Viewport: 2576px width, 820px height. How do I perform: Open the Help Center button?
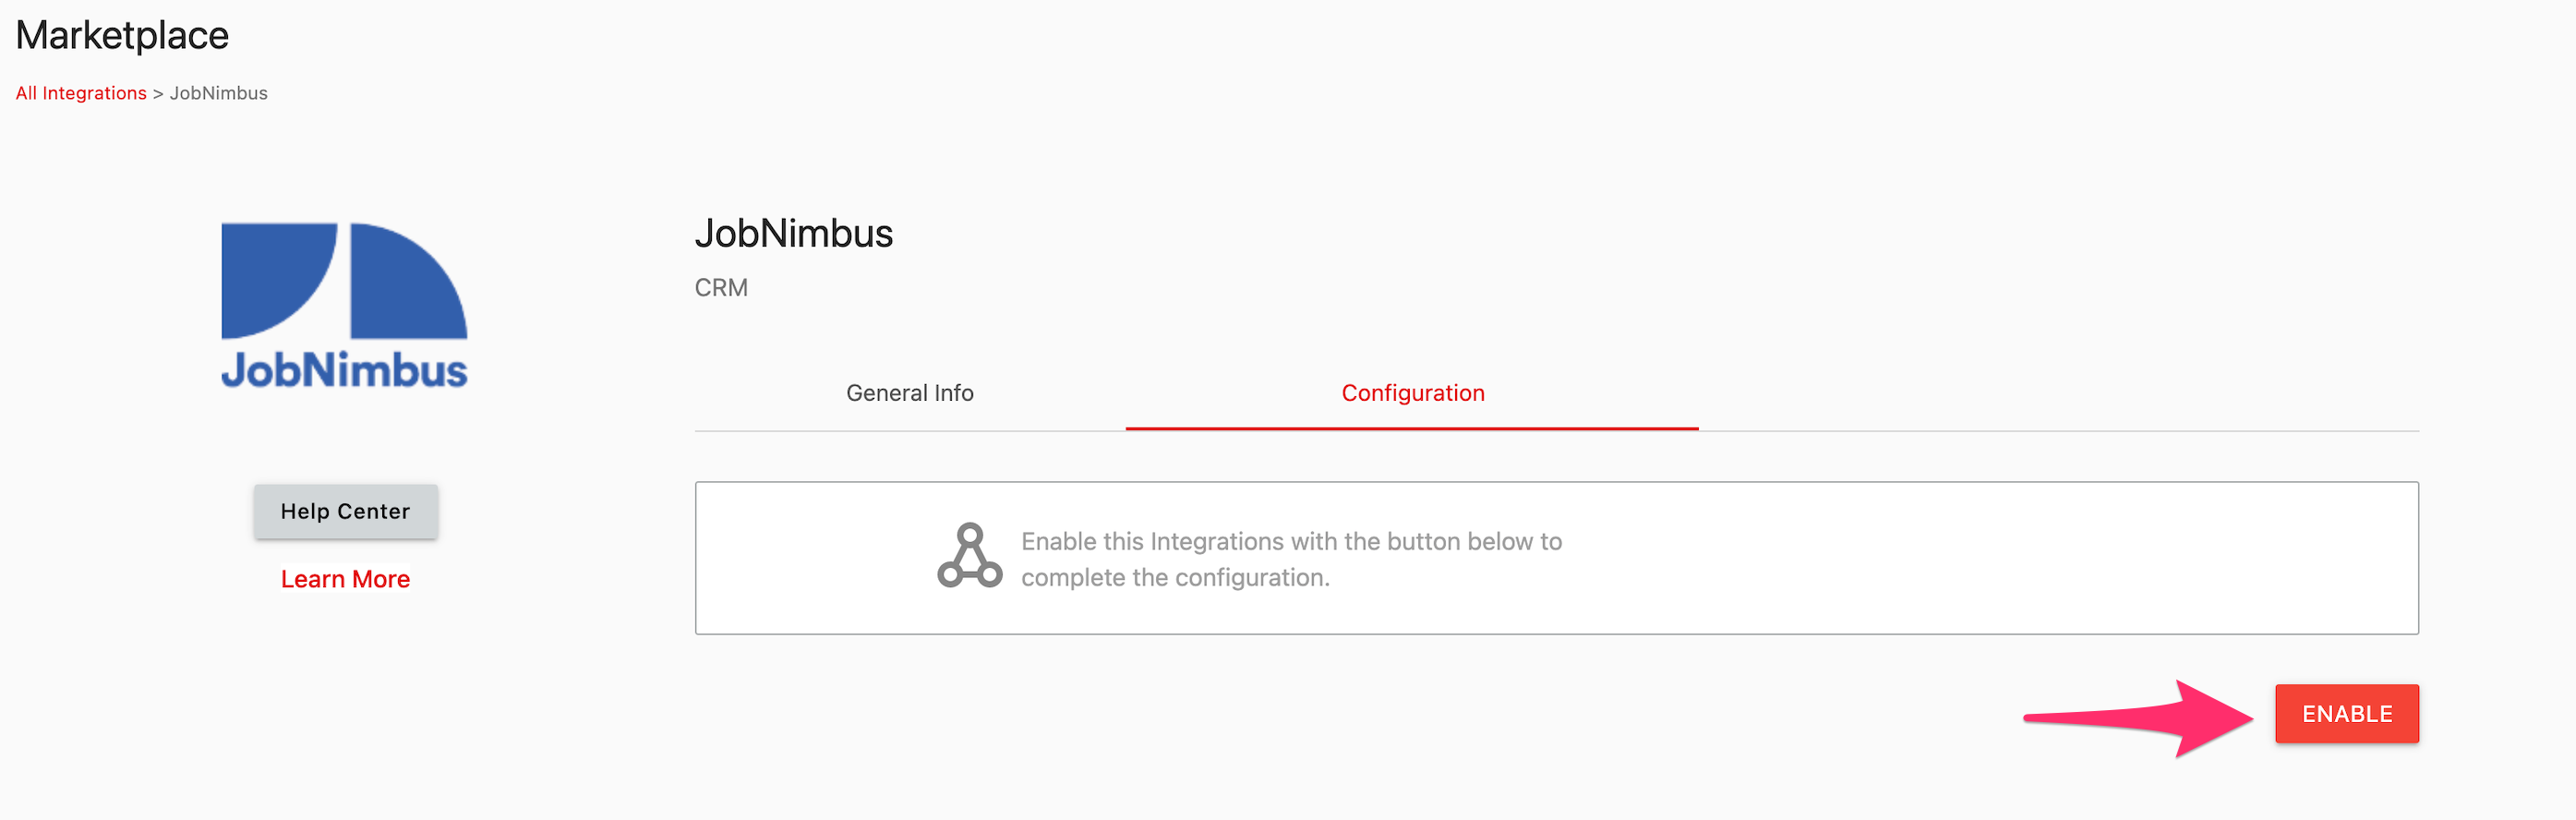[x=345, y=511]
